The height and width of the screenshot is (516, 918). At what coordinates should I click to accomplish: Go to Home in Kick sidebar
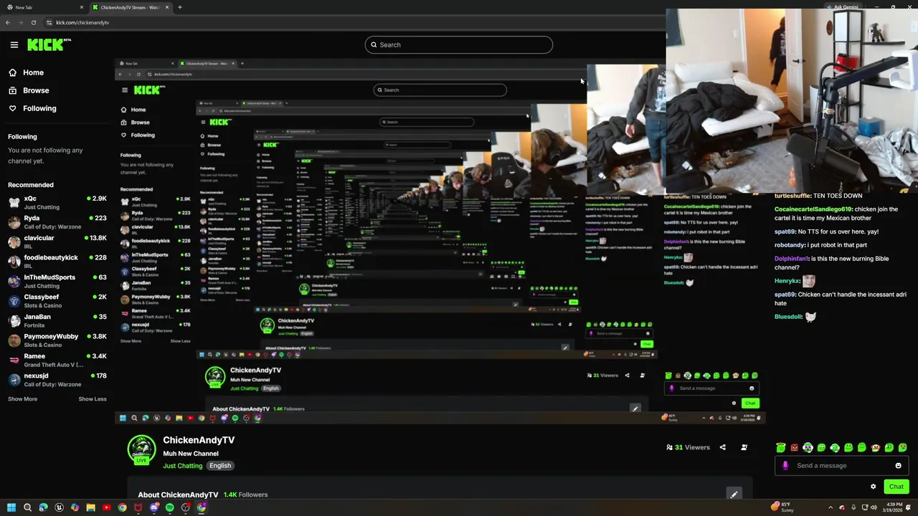pos(26,72)
